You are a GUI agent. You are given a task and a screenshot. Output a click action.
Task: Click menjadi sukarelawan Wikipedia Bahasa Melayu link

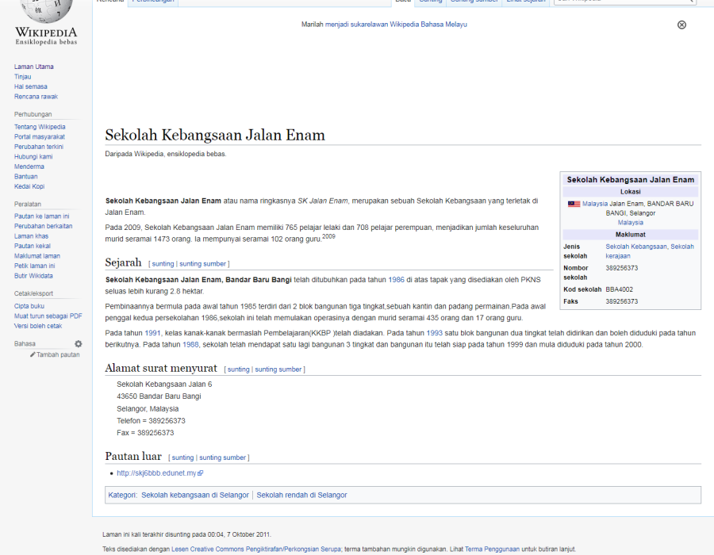tap(396, 25)
